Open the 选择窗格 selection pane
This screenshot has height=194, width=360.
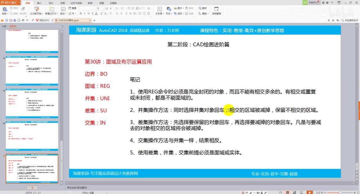[216, 11]
